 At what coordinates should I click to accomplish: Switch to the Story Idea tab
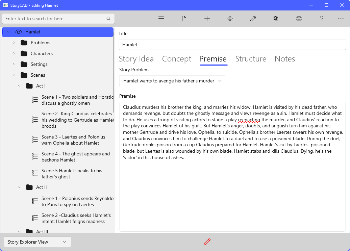[x=136, y=59]
